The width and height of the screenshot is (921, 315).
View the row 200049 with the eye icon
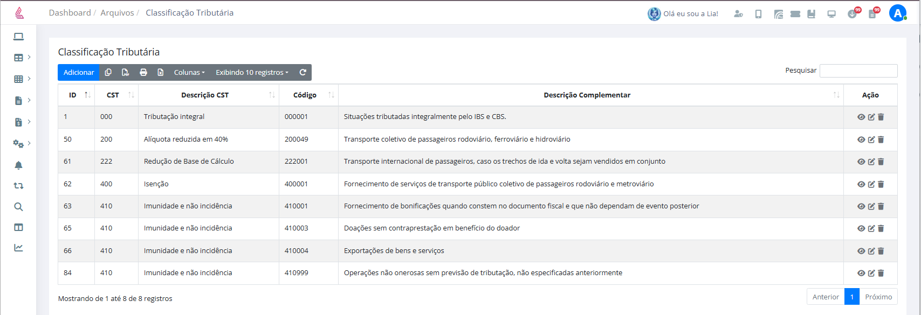click(x=861, y=139)
